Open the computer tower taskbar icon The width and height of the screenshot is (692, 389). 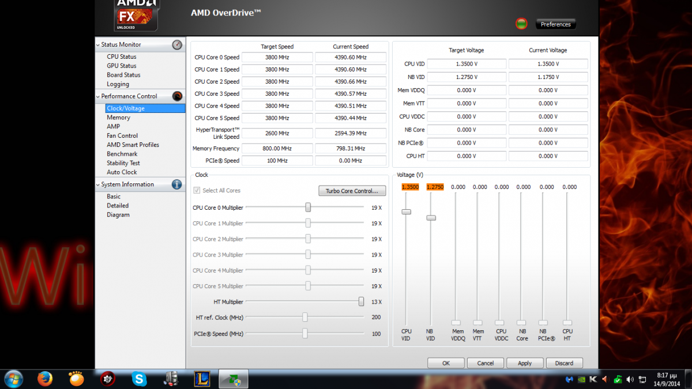click(x=170, y=379)
